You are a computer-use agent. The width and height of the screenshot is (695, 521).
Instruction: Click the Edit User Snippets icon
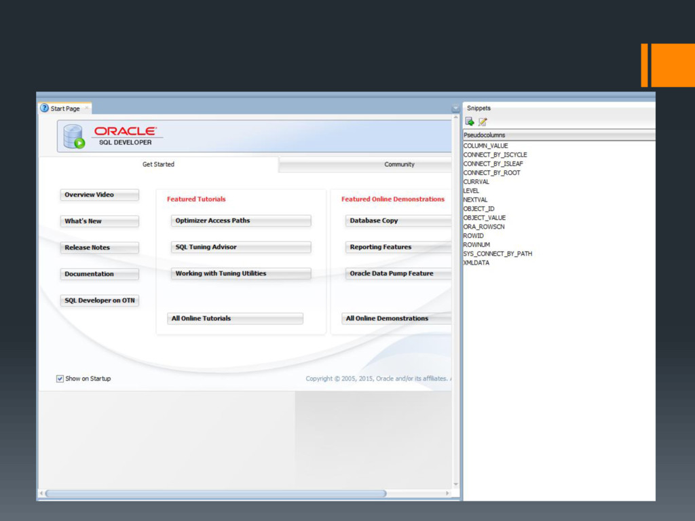coord(483,121)
